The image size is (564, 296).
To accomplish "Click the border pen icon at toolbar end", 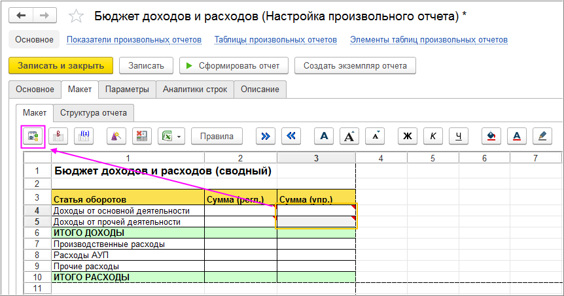I will pyautogui.click(x=541, y=136).
